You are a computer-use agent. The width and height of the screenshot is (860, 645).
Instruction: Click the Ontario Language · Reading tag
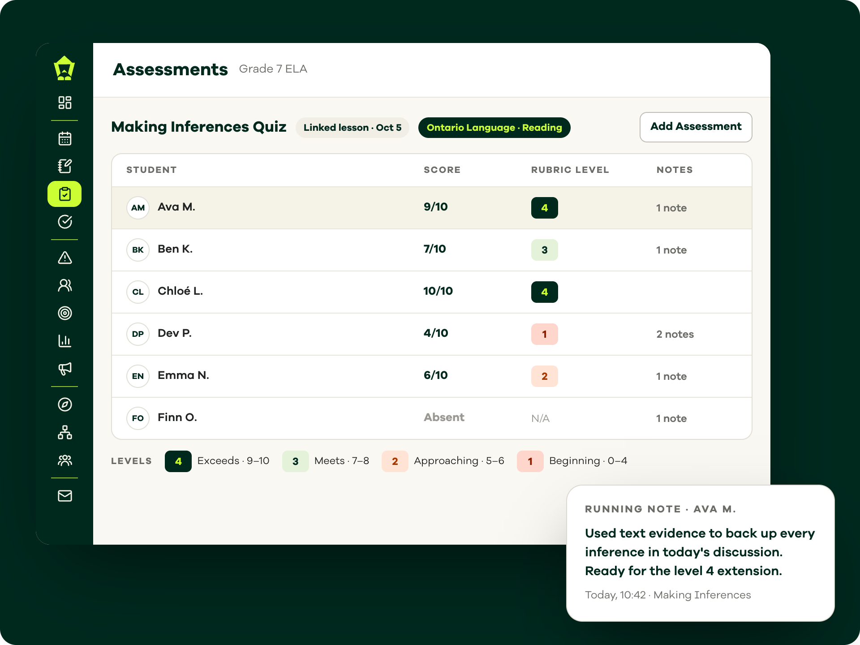click(494, 128)
